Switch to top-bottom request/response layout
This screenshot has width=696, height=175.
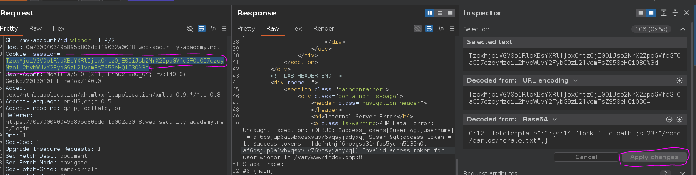(x=440, y=13)
